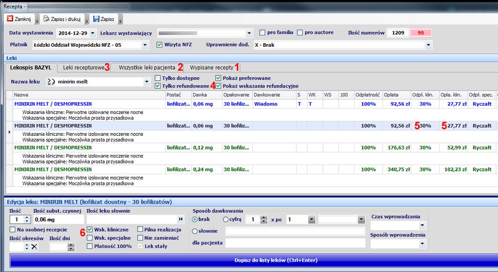
Task: Click the dla pacjenta input field
Action: coord(295,243)
